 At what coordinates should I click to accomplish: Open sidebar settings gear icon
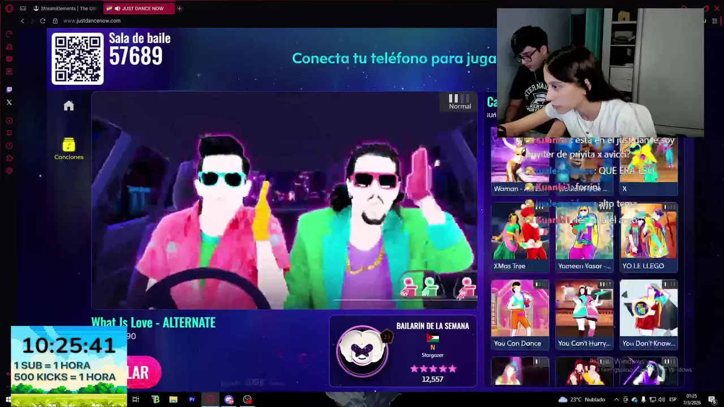[9, 171]
